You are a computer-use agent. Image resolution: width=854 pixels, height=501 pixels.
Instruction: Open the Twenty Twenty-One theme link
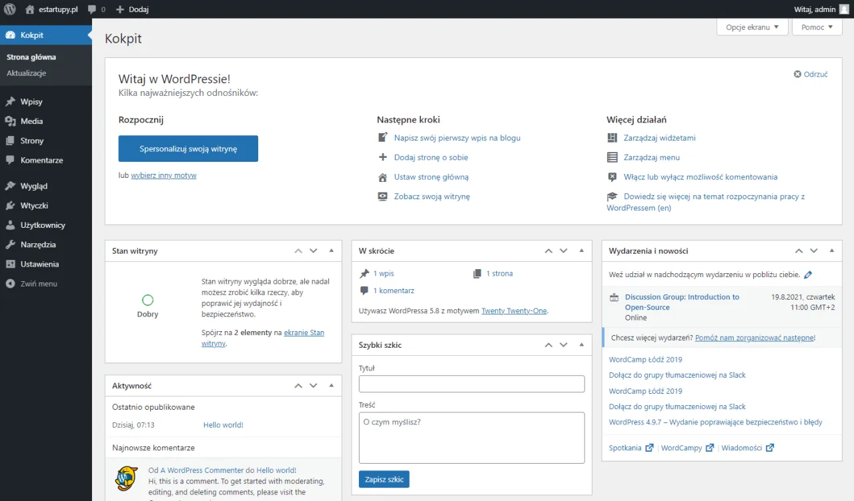click(514, 310)
